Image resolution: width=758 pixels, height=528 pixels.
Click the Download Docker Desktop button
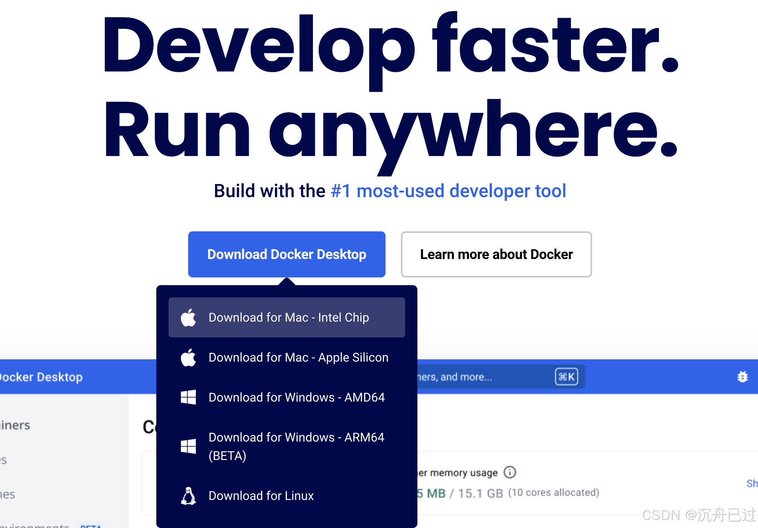286,254
